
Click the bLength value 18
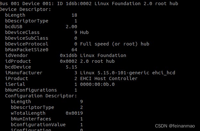(74, 15)
